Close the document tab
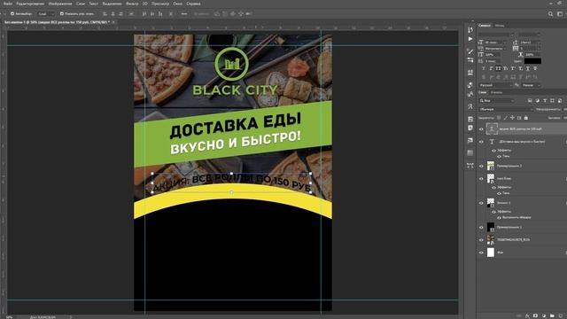The image size is (567, 319). 113,22
